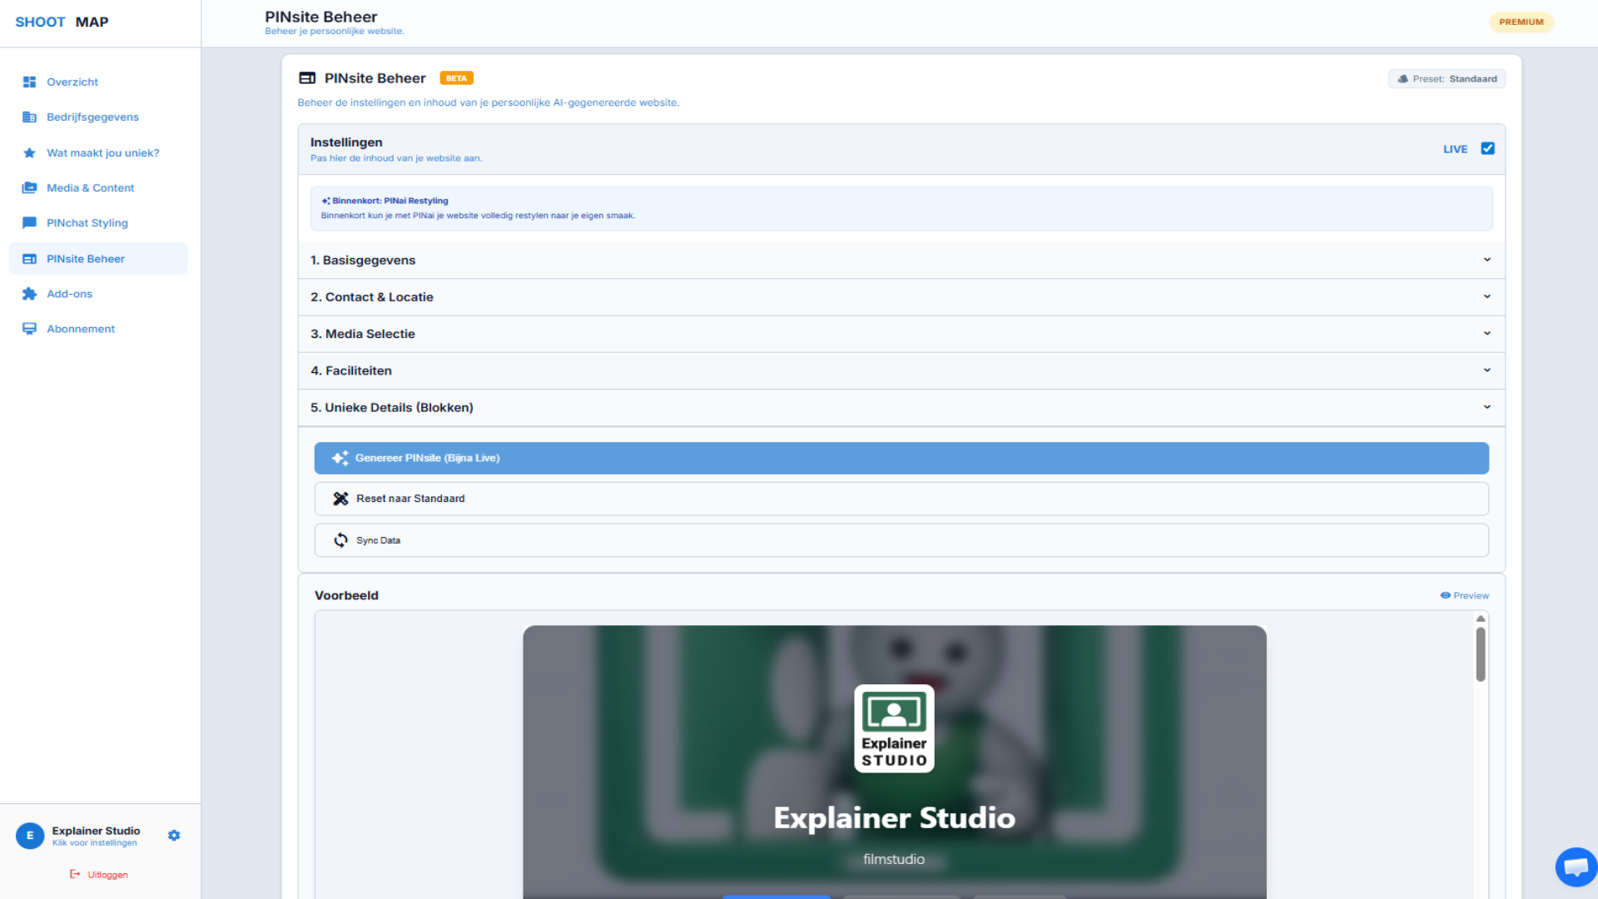1598x899 pixels.
Task: Click the Abonnement icon in the sidebar
Action: [x=29, y=329]
